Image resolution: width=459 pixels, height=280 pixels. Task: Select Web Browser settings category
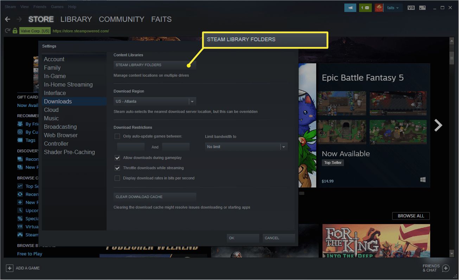pos(74,135)
